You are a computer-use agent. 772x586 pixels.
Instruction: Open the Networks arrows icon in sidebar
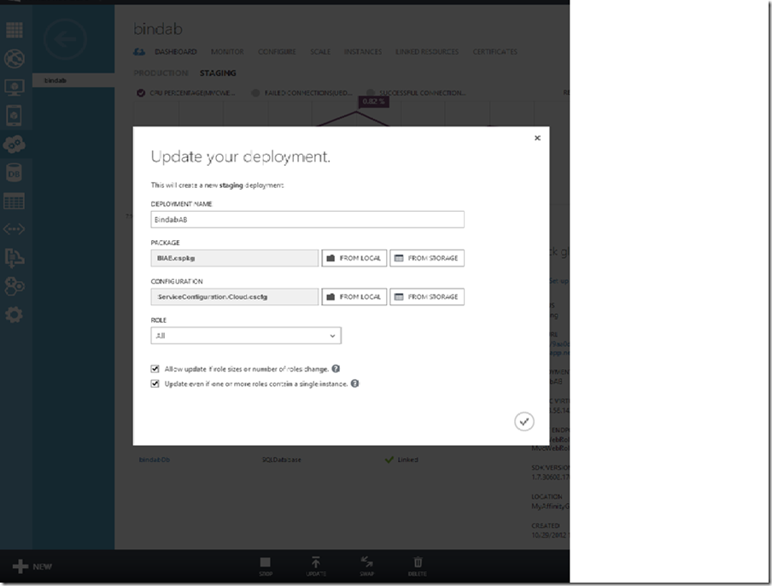coord(14,230)
